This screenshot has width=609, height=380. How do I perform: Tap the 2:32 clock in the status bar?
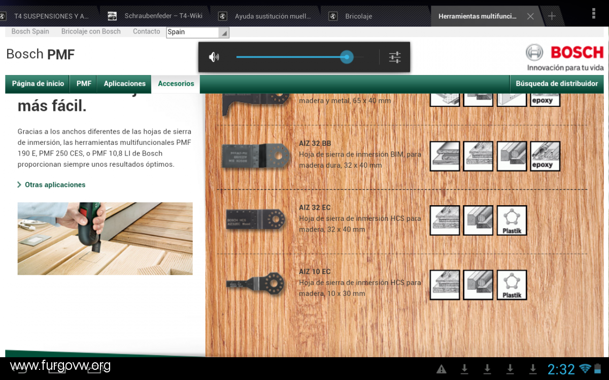click(561, 369)
